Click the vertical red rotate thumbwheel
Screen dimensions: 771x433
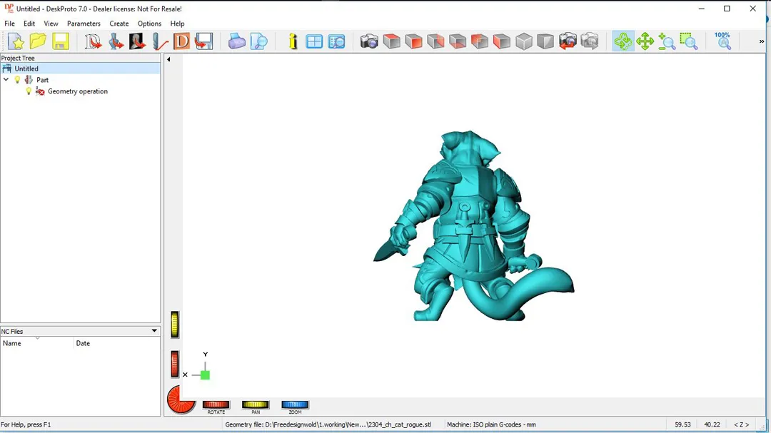coord(175,365)
